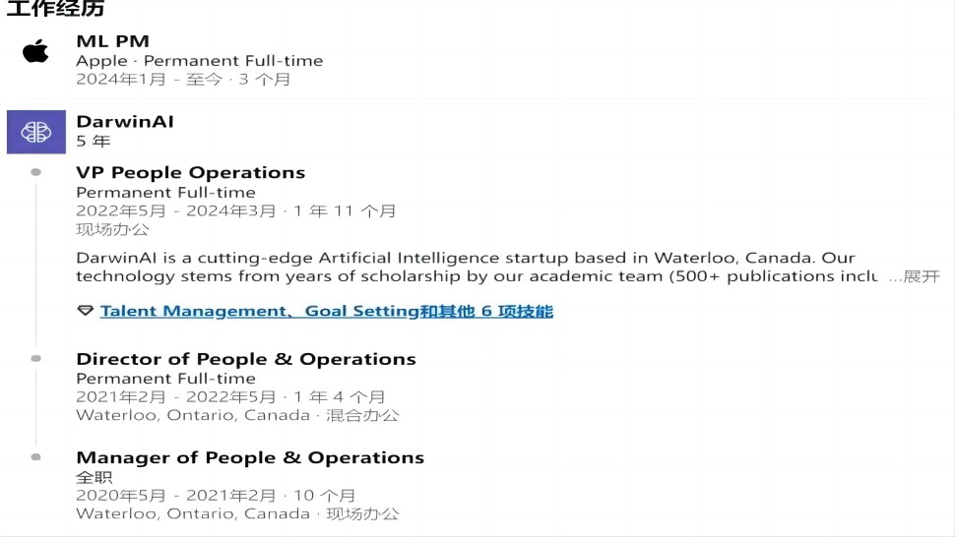The height and width of the screenshot is (537, 955).
Task: Click the 全职 employment type label
Action: [x=94, y=477]
